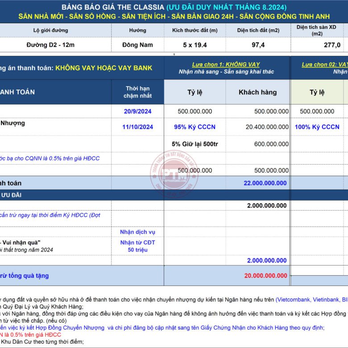Viewport: 348px width, 348px height.
Task: Select 'Tỷ lệ' header under Lựa chọn 1
Action: [195, 92]
